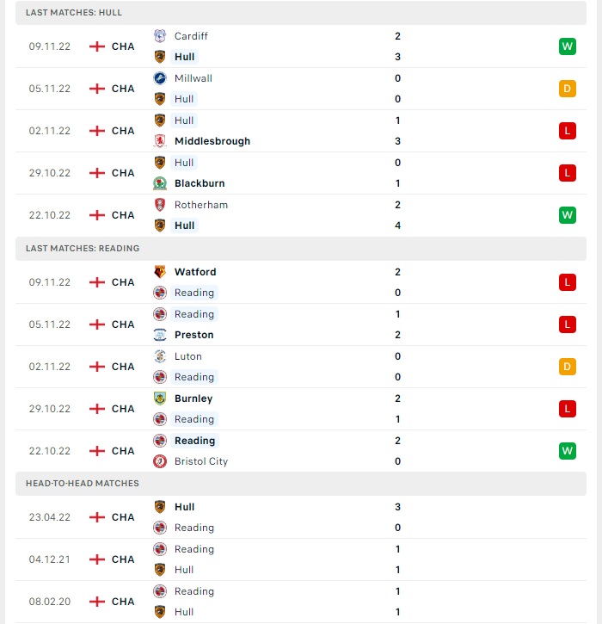
Task: Click the Preston club crest icon
Action: click(x=160, y=335)
